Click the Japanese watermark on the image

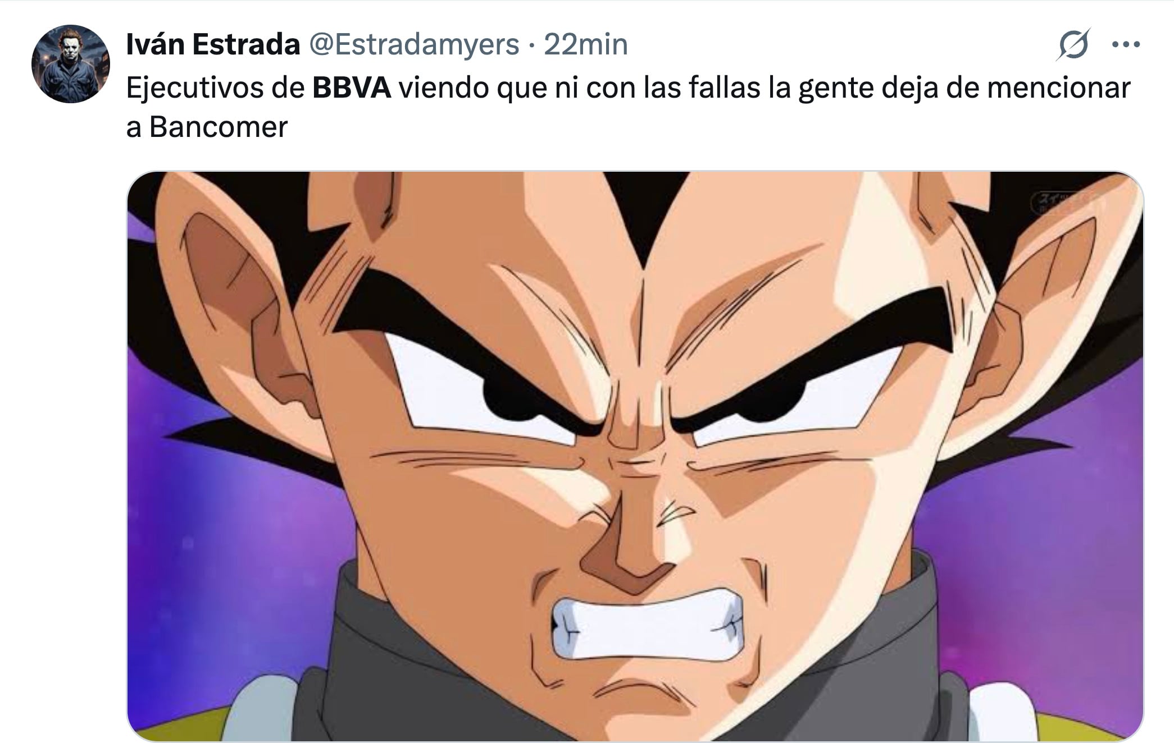tap(1052, 201)
